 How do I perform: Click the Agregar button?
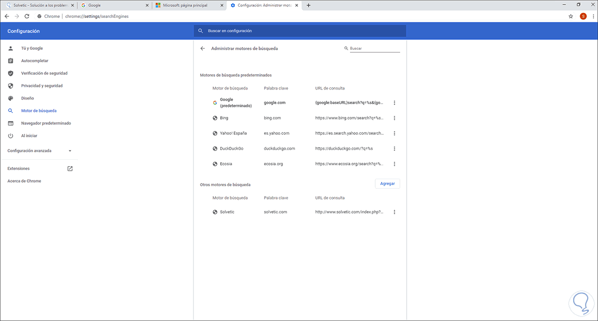tap(387, 184)
